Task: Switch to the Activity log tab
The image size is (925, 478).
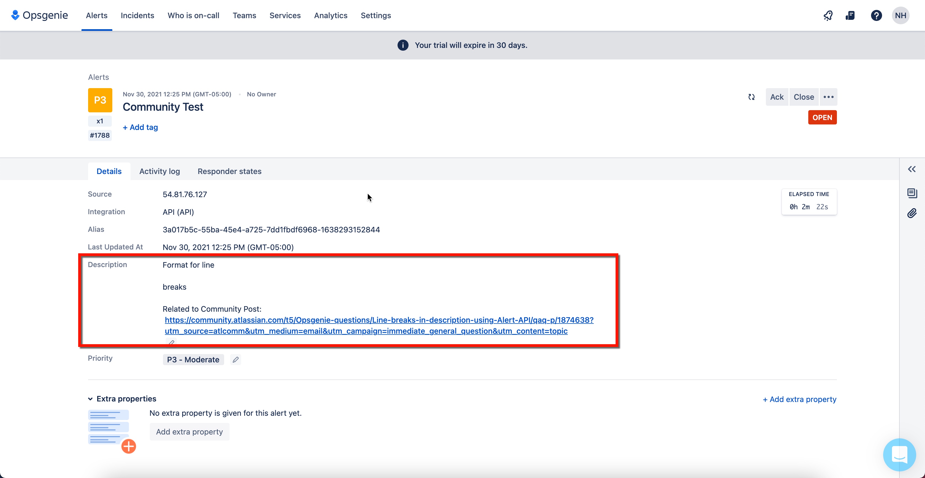Action: (160, 171)
